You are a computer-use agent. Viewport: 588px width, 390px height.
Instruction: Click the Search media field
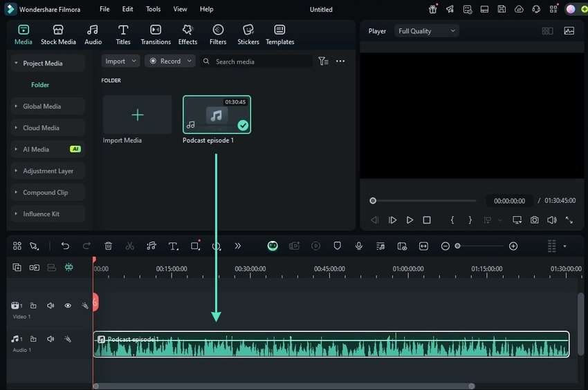tap(256, 61)
